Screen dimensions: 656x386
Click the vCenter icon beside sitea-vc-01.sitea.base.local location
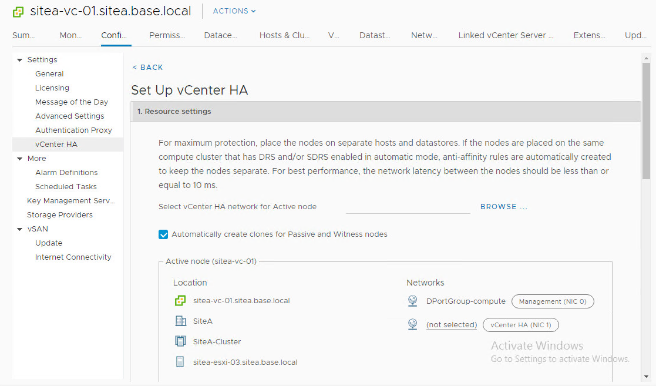[180, 301]
